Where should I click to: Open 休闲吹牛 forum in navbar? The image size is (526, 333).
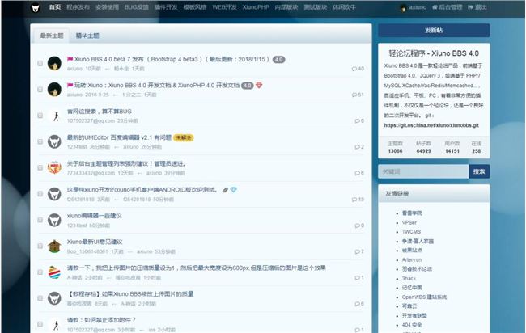pyautogui.click(x=344, y=7)
